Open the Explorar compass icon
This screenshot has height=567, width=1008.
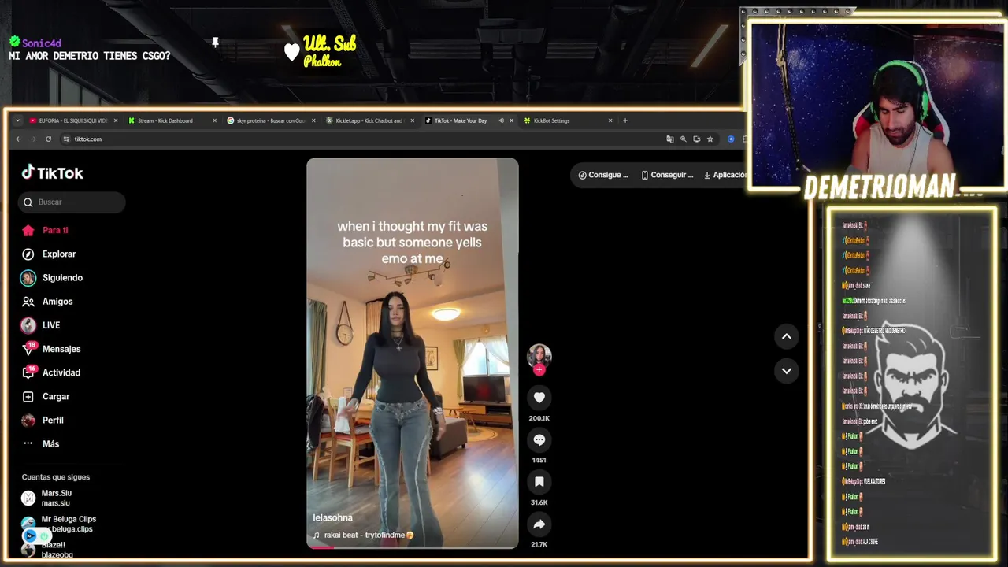28,254
